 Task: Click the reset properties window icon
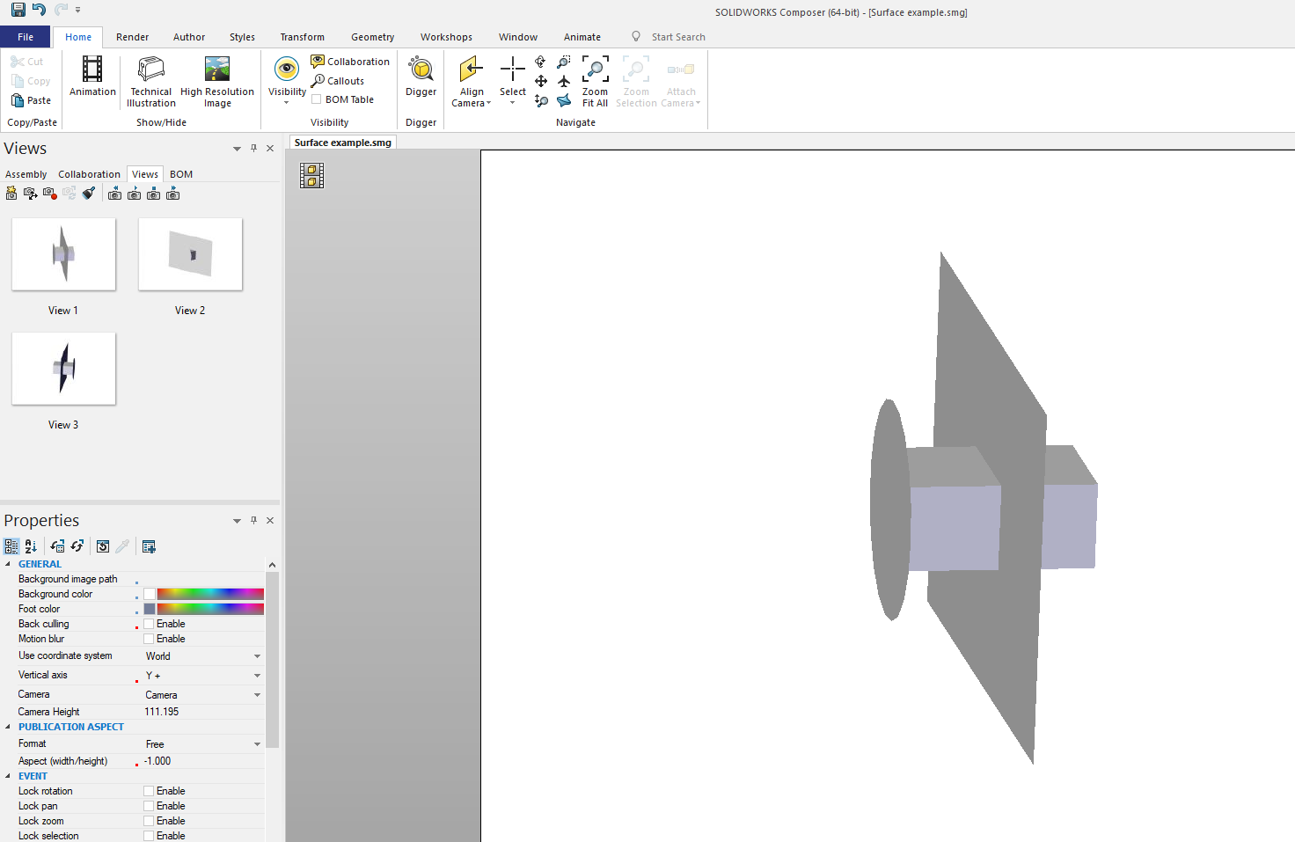tap(103, 546)
